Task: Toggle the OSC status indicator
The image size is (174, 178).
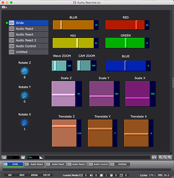Action: (x=10, y=175)
